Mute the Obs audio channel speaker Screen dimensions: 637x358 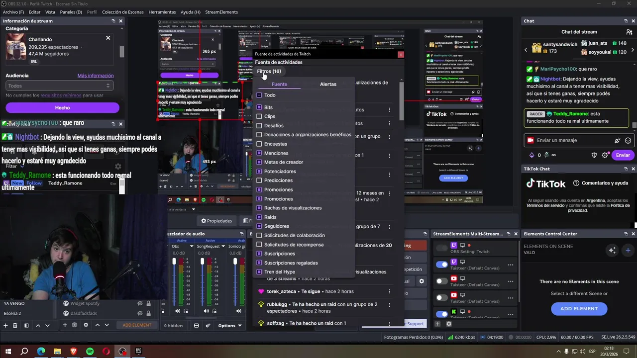coord(178,311)
